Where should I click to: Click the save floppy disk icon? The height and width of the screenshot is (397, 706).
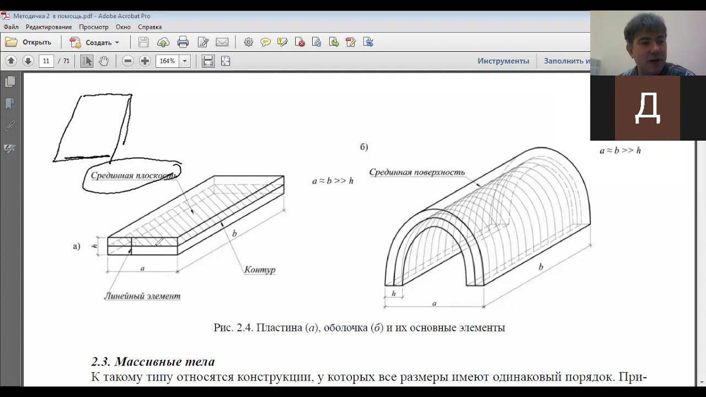coord(143,42)
